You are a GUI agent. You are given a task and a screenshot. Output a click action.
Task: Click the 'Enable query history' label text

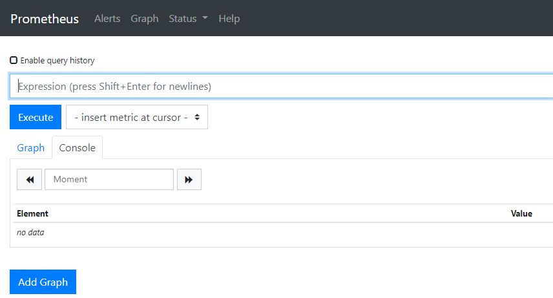tap(57, 60)
